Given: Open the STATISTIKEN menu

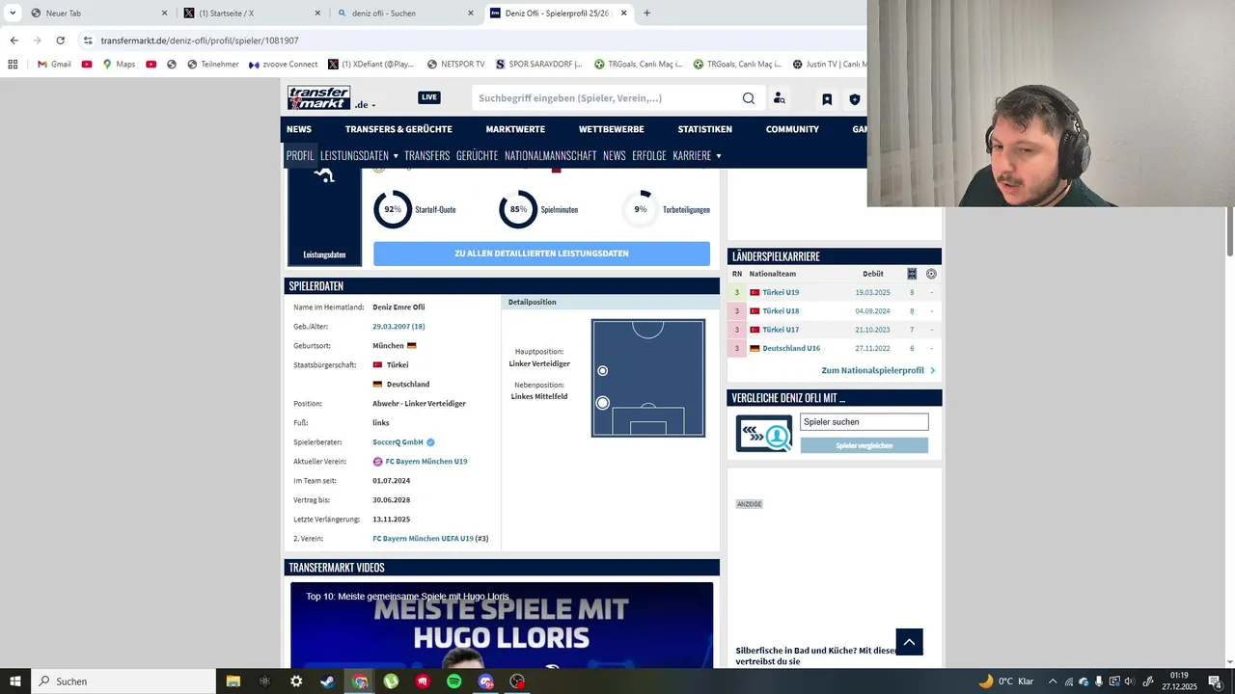Looking at the screenshot, I should click(x=705, y=129).
